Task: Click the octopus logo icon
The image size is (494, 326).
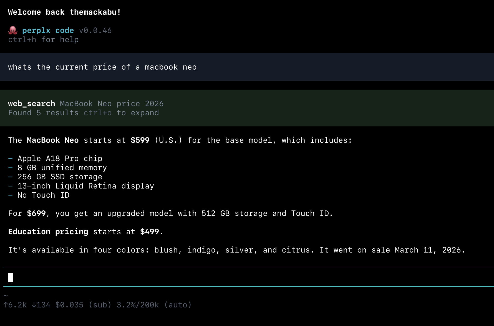Action: (x=13, y=30)
